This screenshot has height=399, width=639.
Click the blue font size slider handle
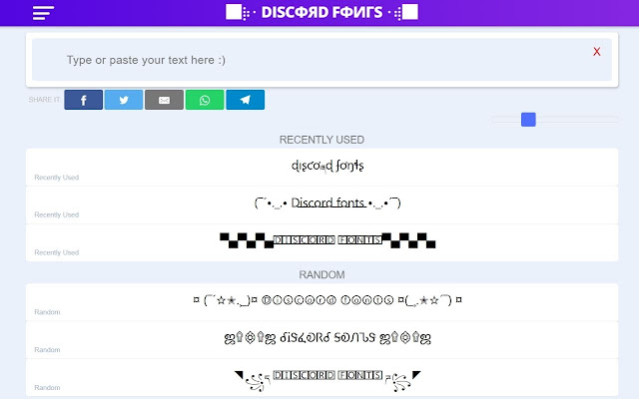point(528,120)
